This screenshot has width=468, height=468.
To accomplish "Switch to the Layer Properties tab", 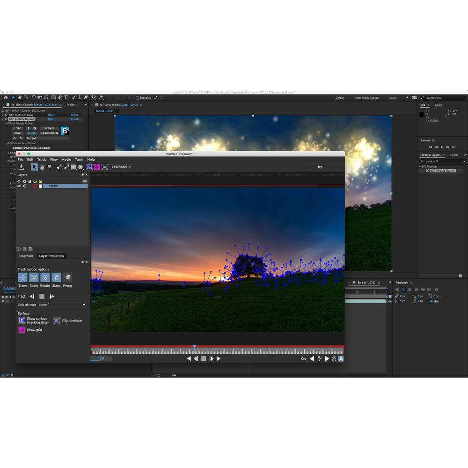I will (x=51, y=256).
